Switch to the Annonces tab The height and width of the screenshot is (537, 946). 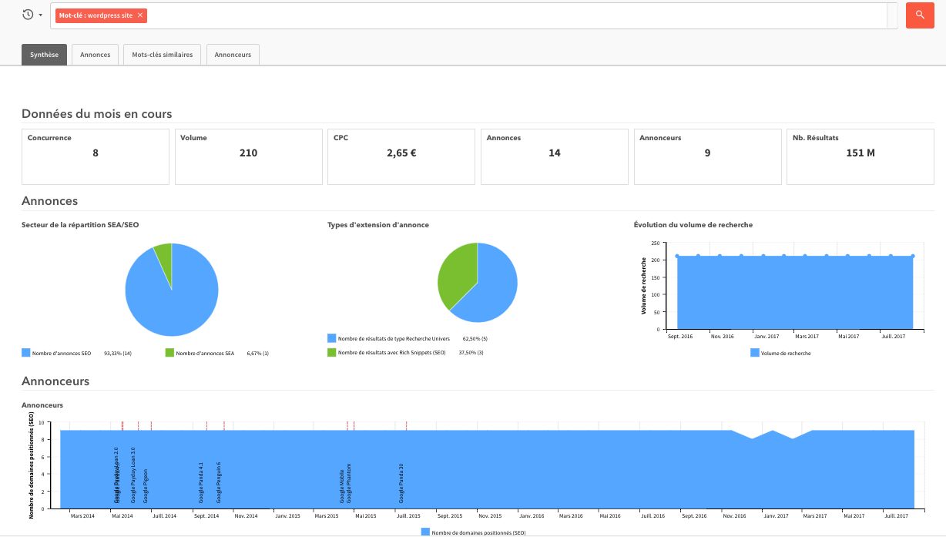[x=95, y=55]
